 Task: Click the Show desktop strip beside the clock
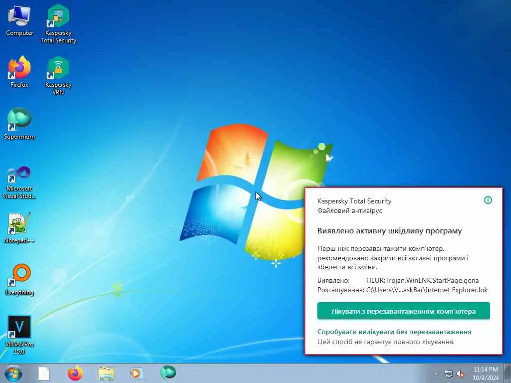click(507, 373)
